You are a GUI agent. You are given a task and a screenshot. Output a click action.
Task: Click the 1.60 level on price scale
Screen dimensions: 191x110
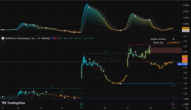(x=185, y=83)
